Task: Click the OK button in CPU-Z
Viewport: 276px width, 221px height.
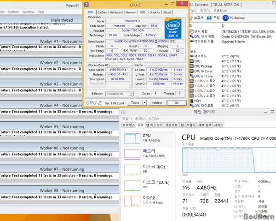Action: click(x=177, y=103)
